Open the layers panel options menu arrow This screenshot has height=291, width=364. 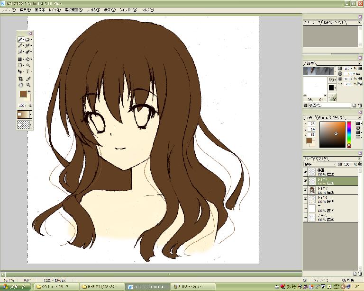pos(360,159)
